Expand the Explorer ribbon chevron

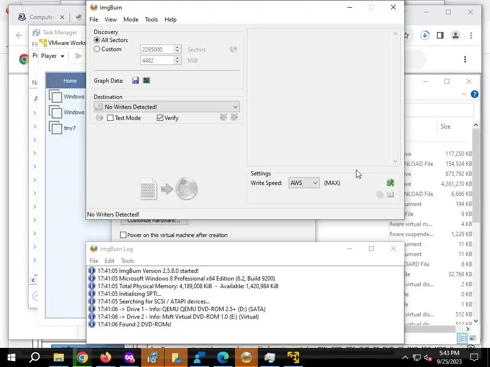point(464,94)
